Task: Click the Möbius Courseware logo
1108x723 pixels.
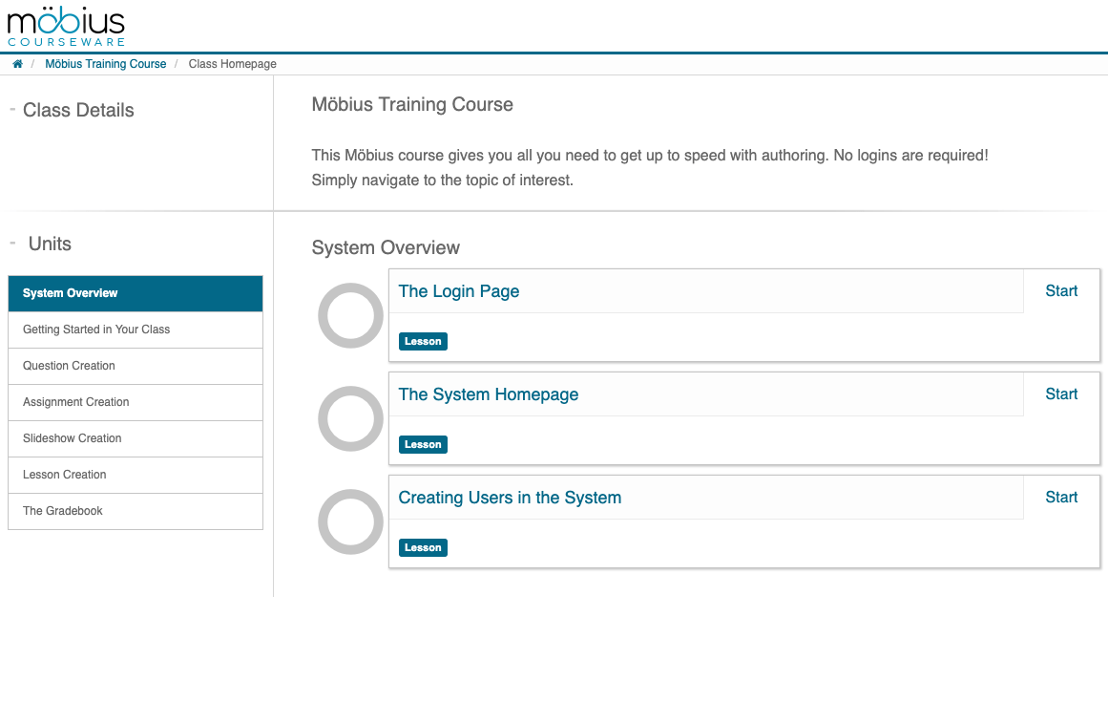Action: pyautogui.click(x=67, y=26)
